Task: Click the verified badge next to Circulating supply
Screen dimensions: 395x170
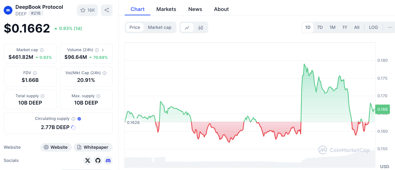Action: point(79,119)
